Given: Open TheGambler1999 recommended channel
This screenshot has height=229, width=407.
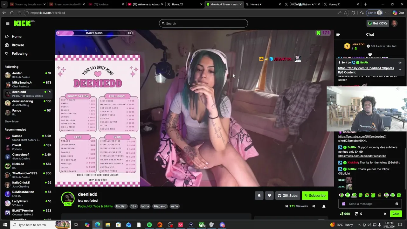Looking at the screenshot, I should click(28, 175).
